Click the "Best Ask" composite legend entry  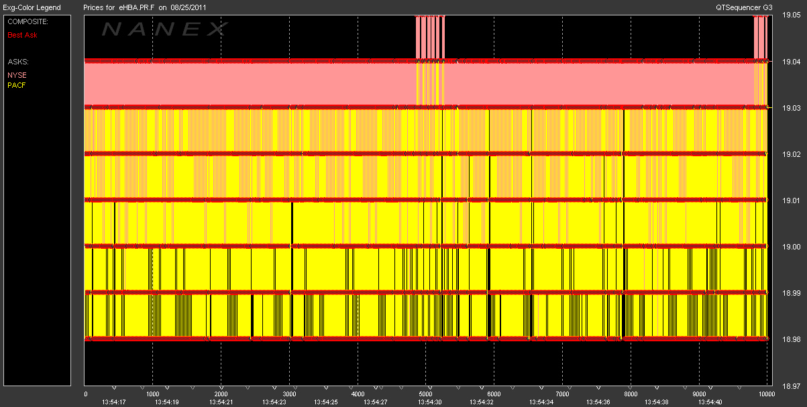[22, 34]
